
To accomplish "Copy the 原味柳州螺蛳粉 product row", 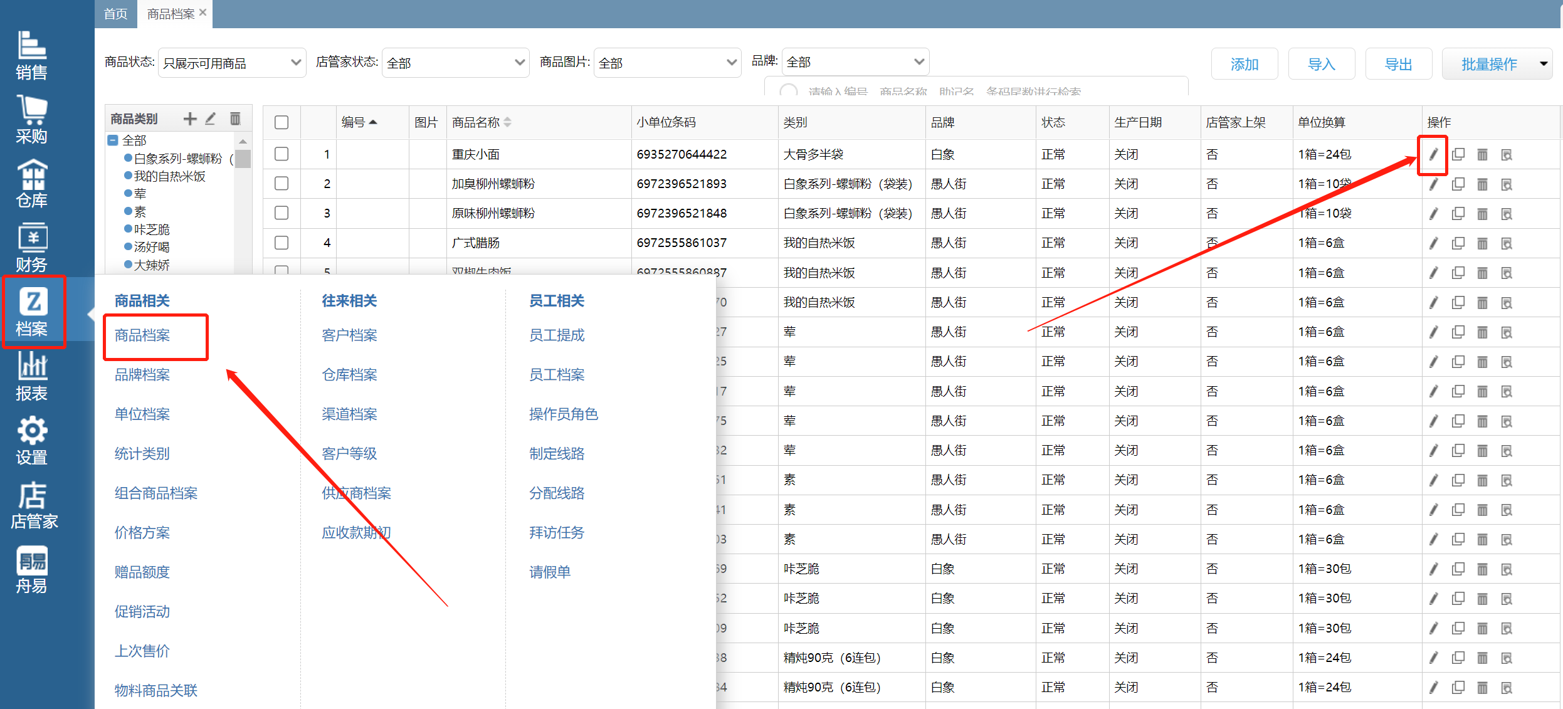I will click(1458, 214).
